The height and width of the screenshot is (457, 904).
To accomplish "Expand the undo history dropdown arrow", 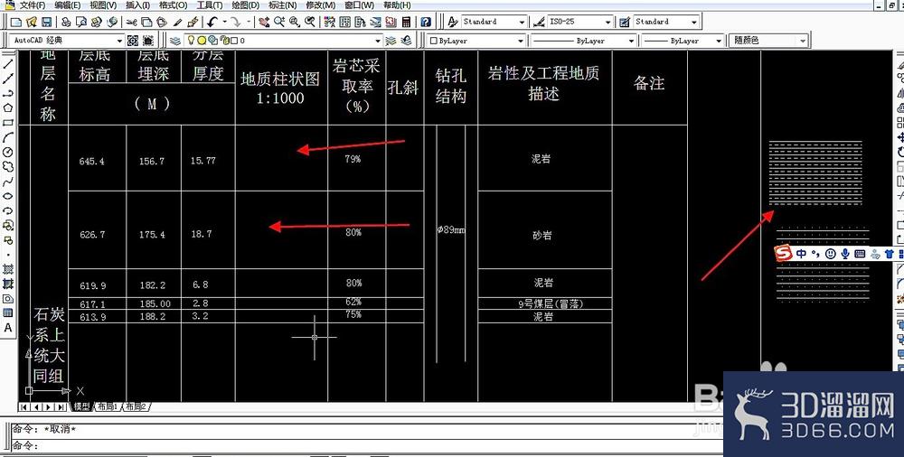I will click(x=224, y=22).
